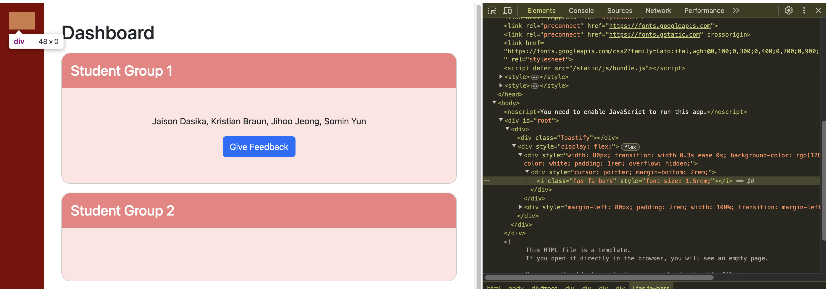Click the Give Feedback button
826x289 pixels.
259,147
